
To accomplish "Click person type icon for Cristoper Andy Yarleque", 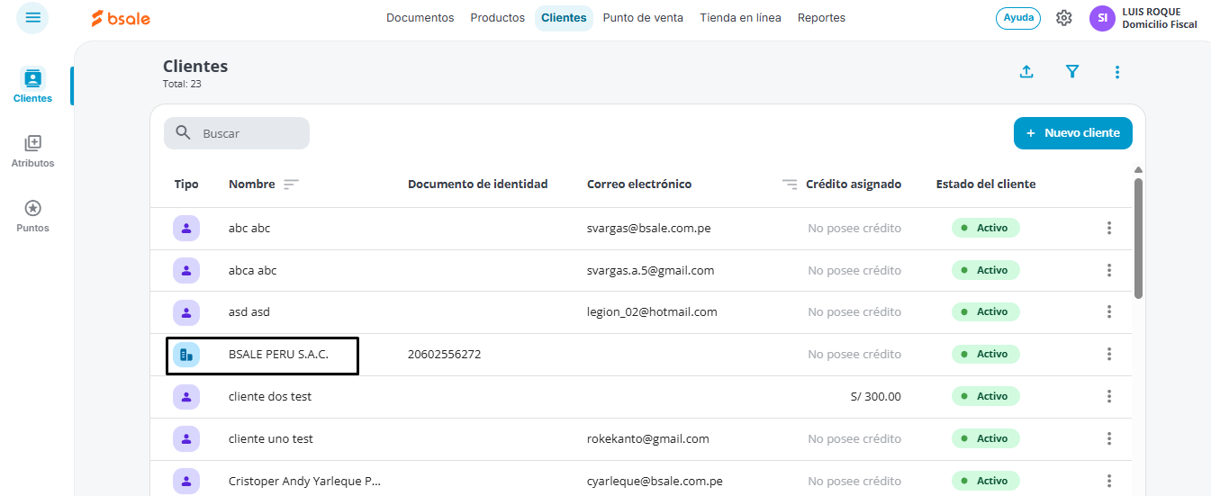I will pos(186,481).
